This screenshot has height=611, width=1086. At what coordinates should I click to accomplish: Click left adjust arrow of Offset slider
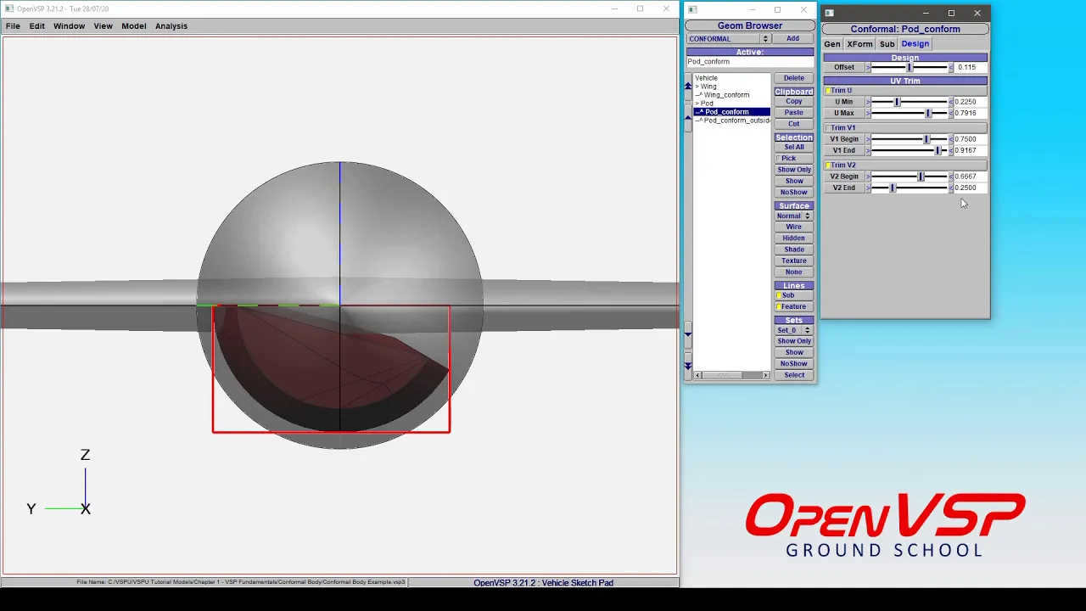[868, 67]
